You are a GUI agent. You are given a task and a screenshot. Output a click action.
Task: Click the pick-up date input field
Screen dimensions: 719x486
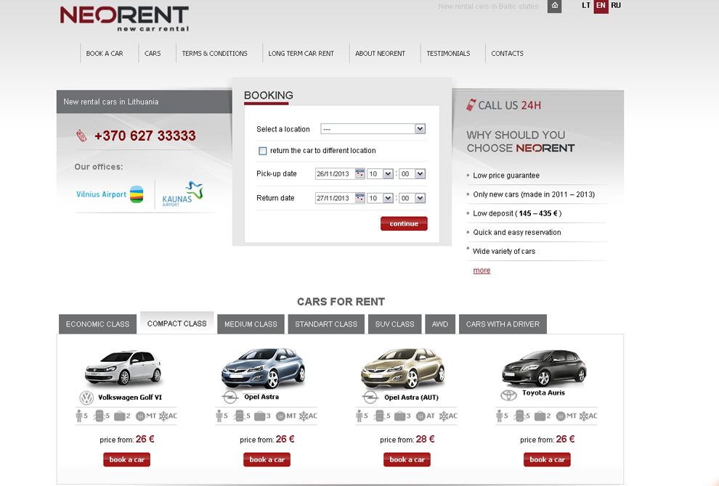click(x=335, y=173)
